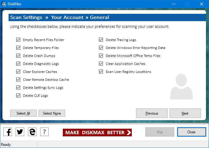Toggle Clear Remote Desktop Cache
209x148 pixels.
click(18, 80)
